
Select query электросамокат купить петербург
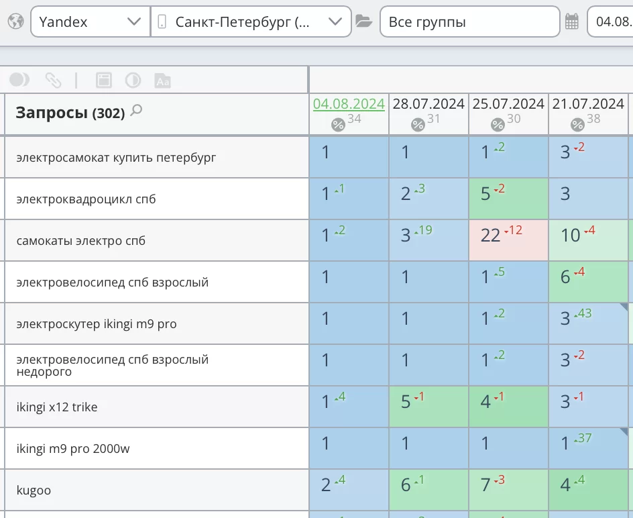click(116, 158)
